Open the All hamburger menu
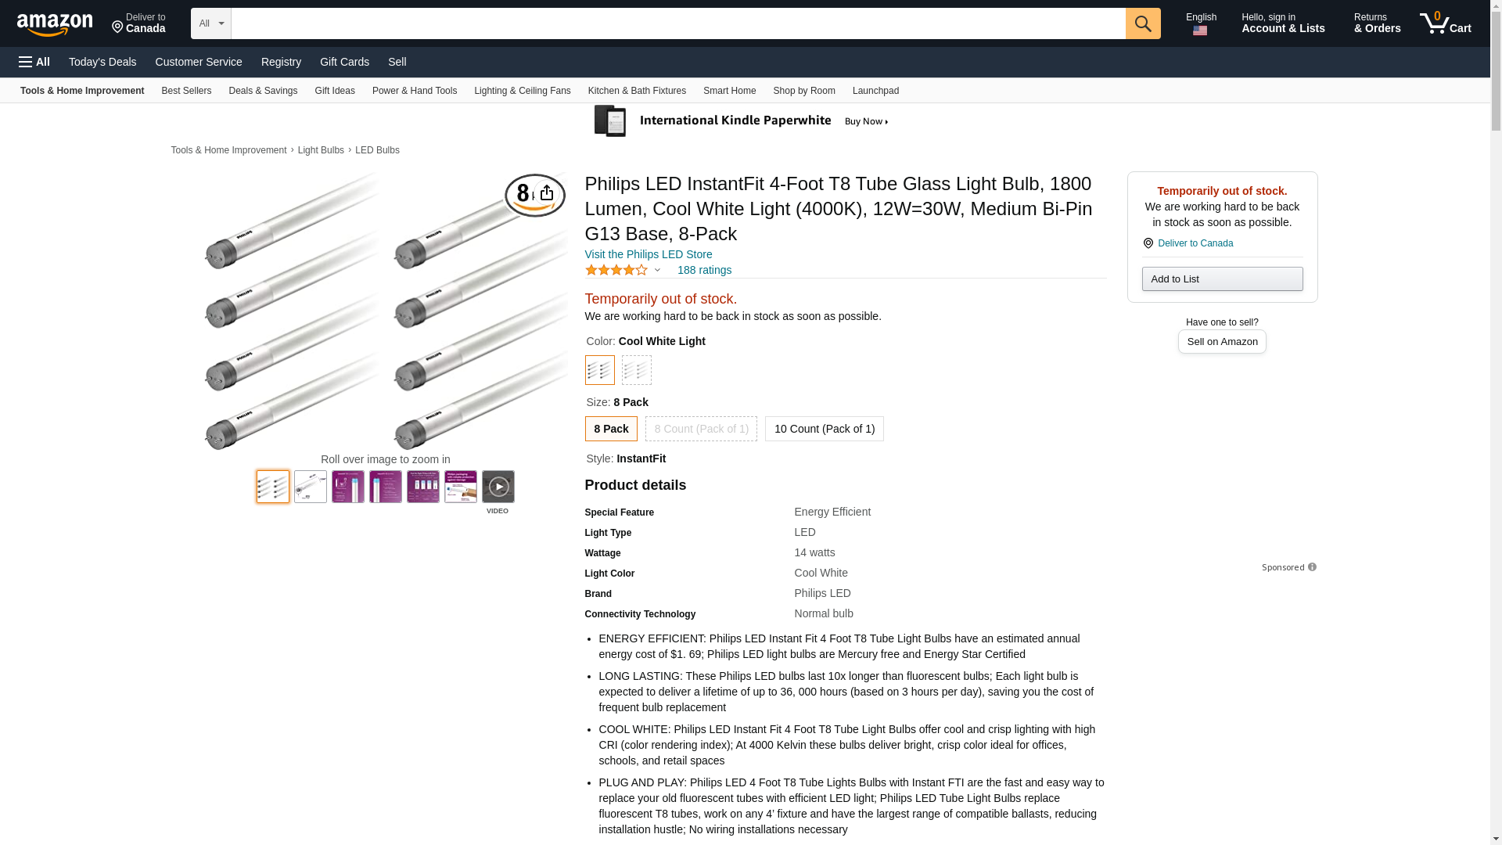 [x=34, y=62]
